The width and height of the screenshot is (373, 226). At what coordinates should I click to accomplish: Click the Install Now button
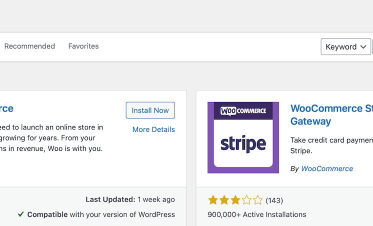pyautogui.click(x=150, y=110)
